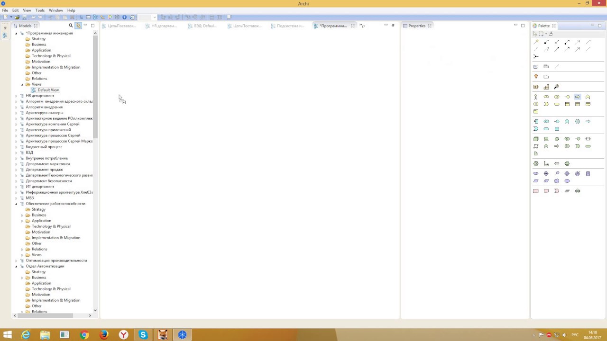Open the View menu

[x=27, y=10]
